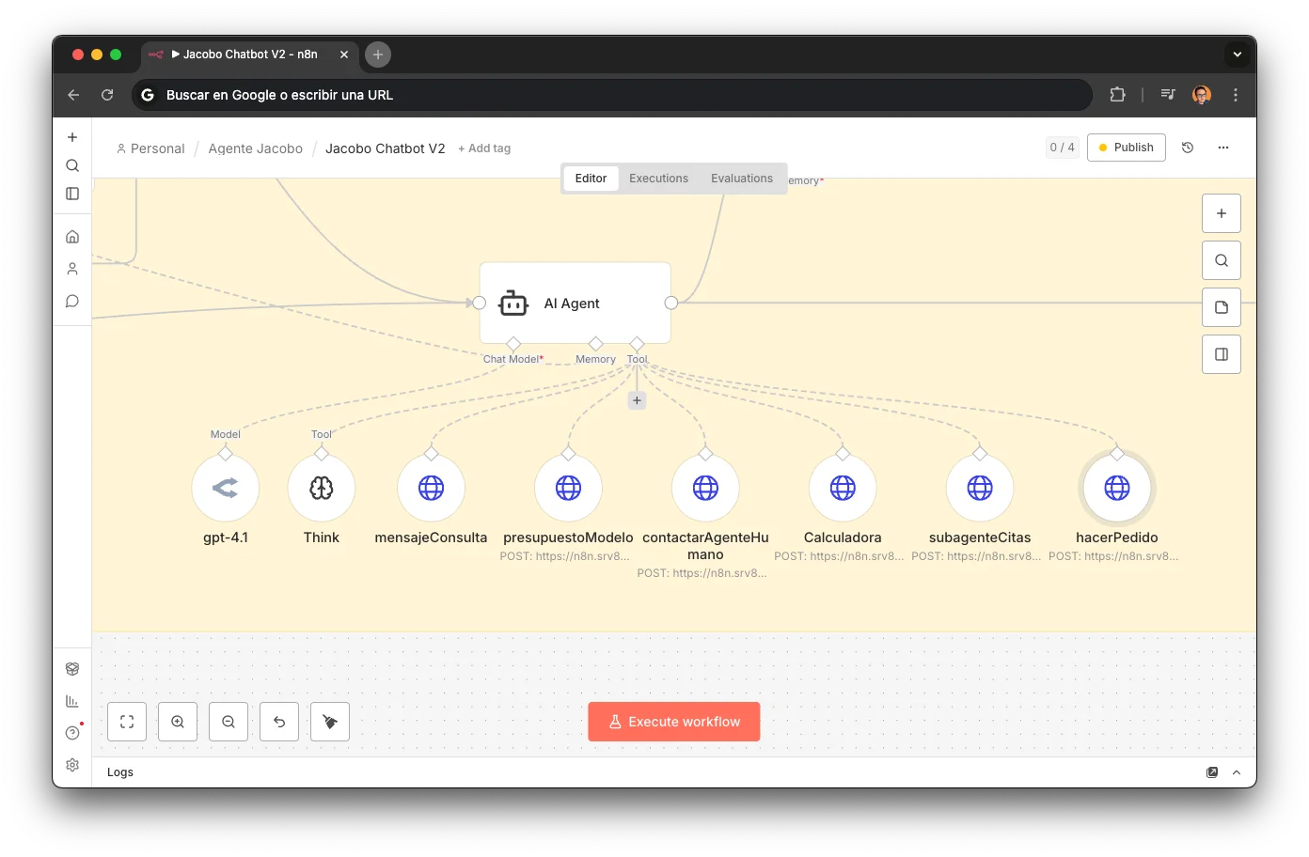1309x857 pixels.
Task: Add a tag to Jacobo Chatbot V2
Action: 484,148
